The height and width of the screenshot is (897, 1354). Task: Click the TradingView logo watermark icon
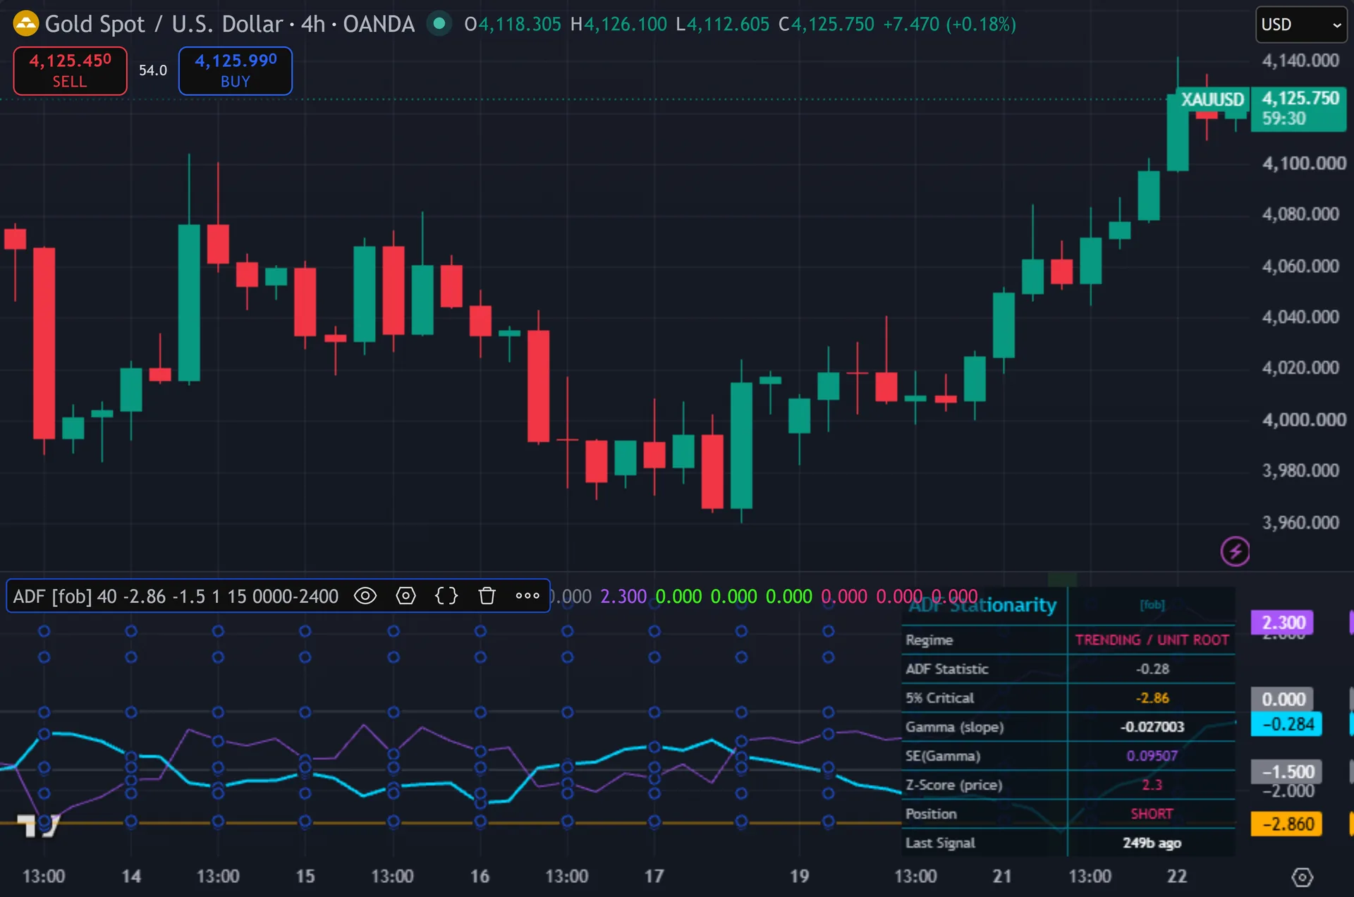[38, 825]
